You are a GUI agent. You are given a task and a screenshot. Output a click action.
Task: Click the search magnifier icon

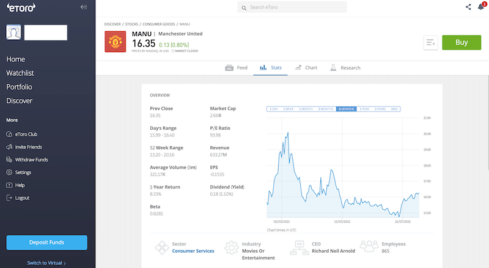pos(244,8)
